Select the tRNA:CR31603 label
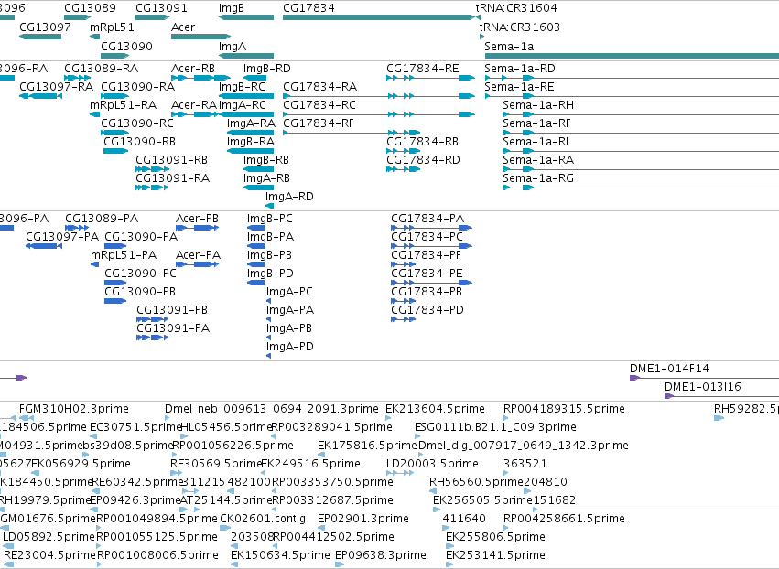 point(520,27)
